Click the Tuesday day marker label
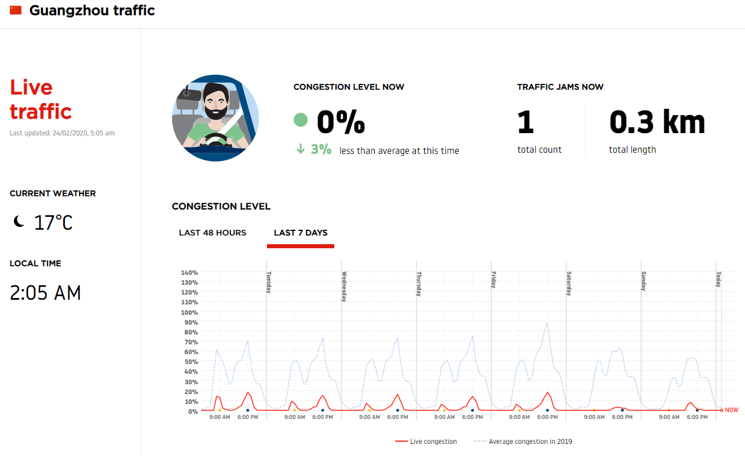Image resolution: width=745 pixels, height=456 pixels. pyautogui.click(x=269, y=282)
